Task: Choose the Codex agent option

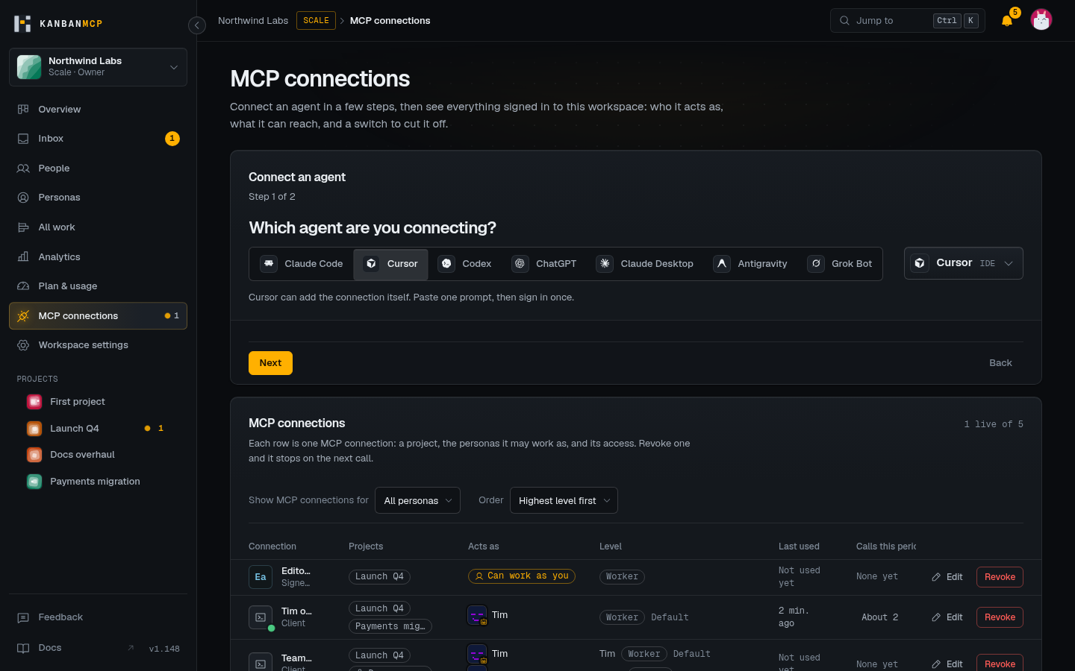Action: pos(464,264)
